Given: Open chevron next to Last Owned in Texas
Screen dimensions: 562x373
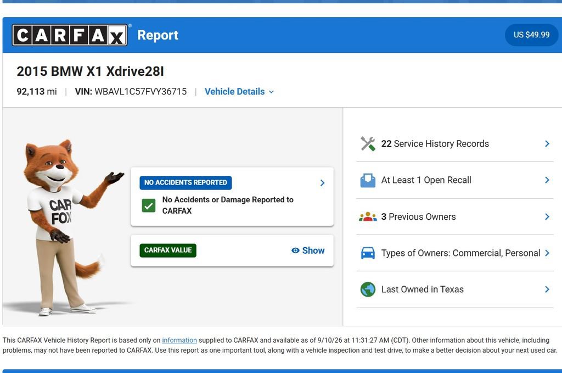Looking at the screenshot, I should tap(547, 290).
